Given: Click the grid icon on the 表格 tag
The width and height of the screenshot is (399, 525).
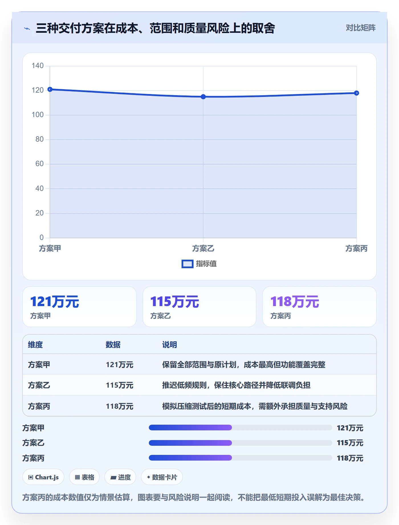Looking at the screenshot, I should click(x=77, y=477).
